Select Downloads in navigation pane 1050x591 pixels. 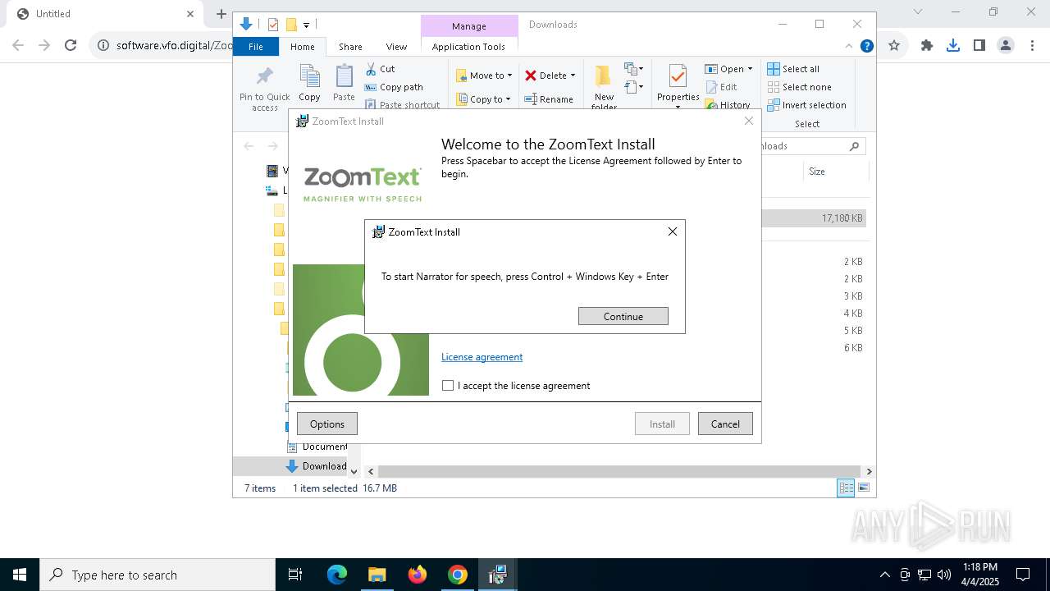point(317,466)
